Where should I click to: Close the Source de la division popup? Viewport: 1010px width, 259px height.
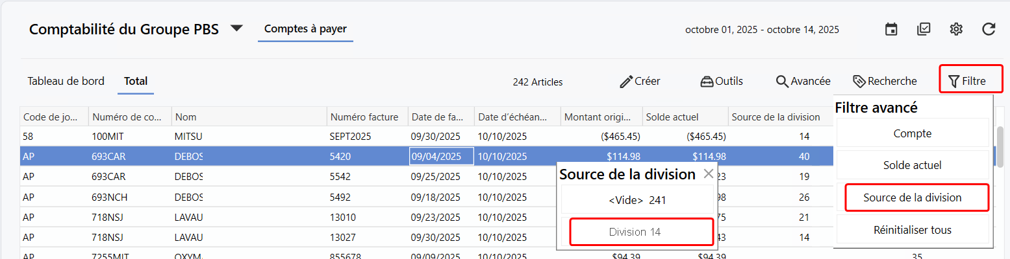click(709, 174)
